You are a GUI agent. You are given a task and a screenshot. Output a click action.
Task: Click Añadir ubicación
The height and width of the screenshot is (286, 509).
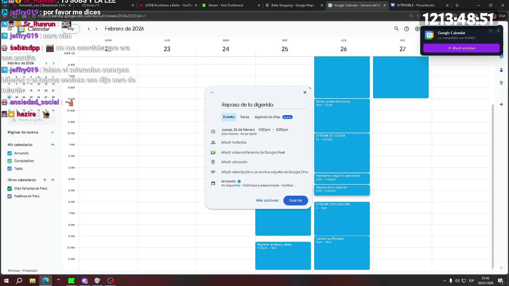click(234, 162)
